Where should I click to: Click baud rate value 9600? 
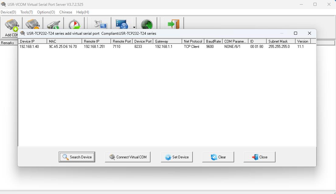(210, 47)
